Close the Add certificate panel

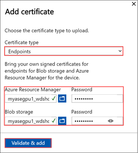[x=134, y=4]
